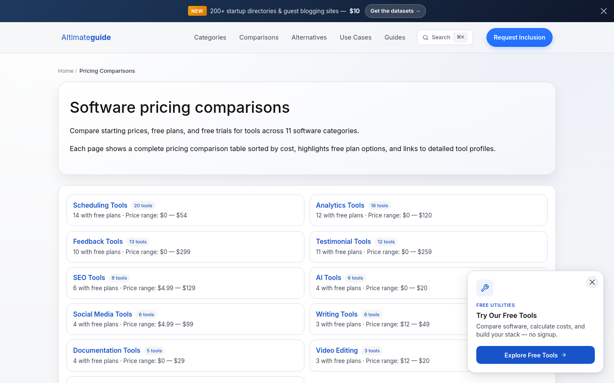Open Documentation Tools comparison

click(x=107, y=351)
